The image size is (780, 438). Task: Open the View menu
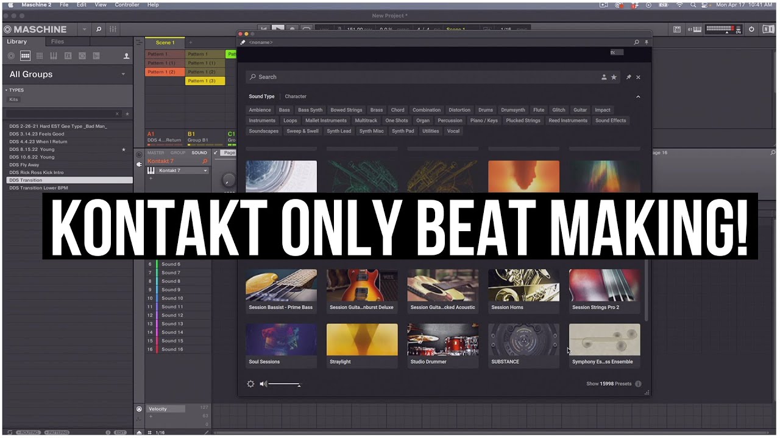click(x=101, y=5)
